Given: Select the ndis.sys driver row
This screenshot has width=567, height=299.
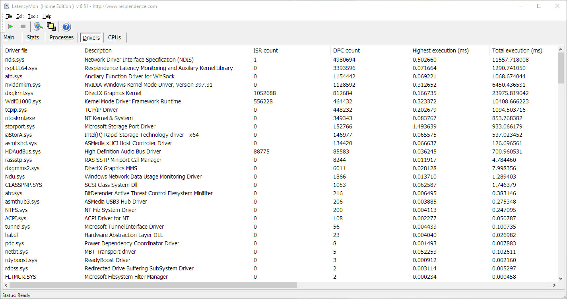Looking at the screenshot, I should (280, 60).
